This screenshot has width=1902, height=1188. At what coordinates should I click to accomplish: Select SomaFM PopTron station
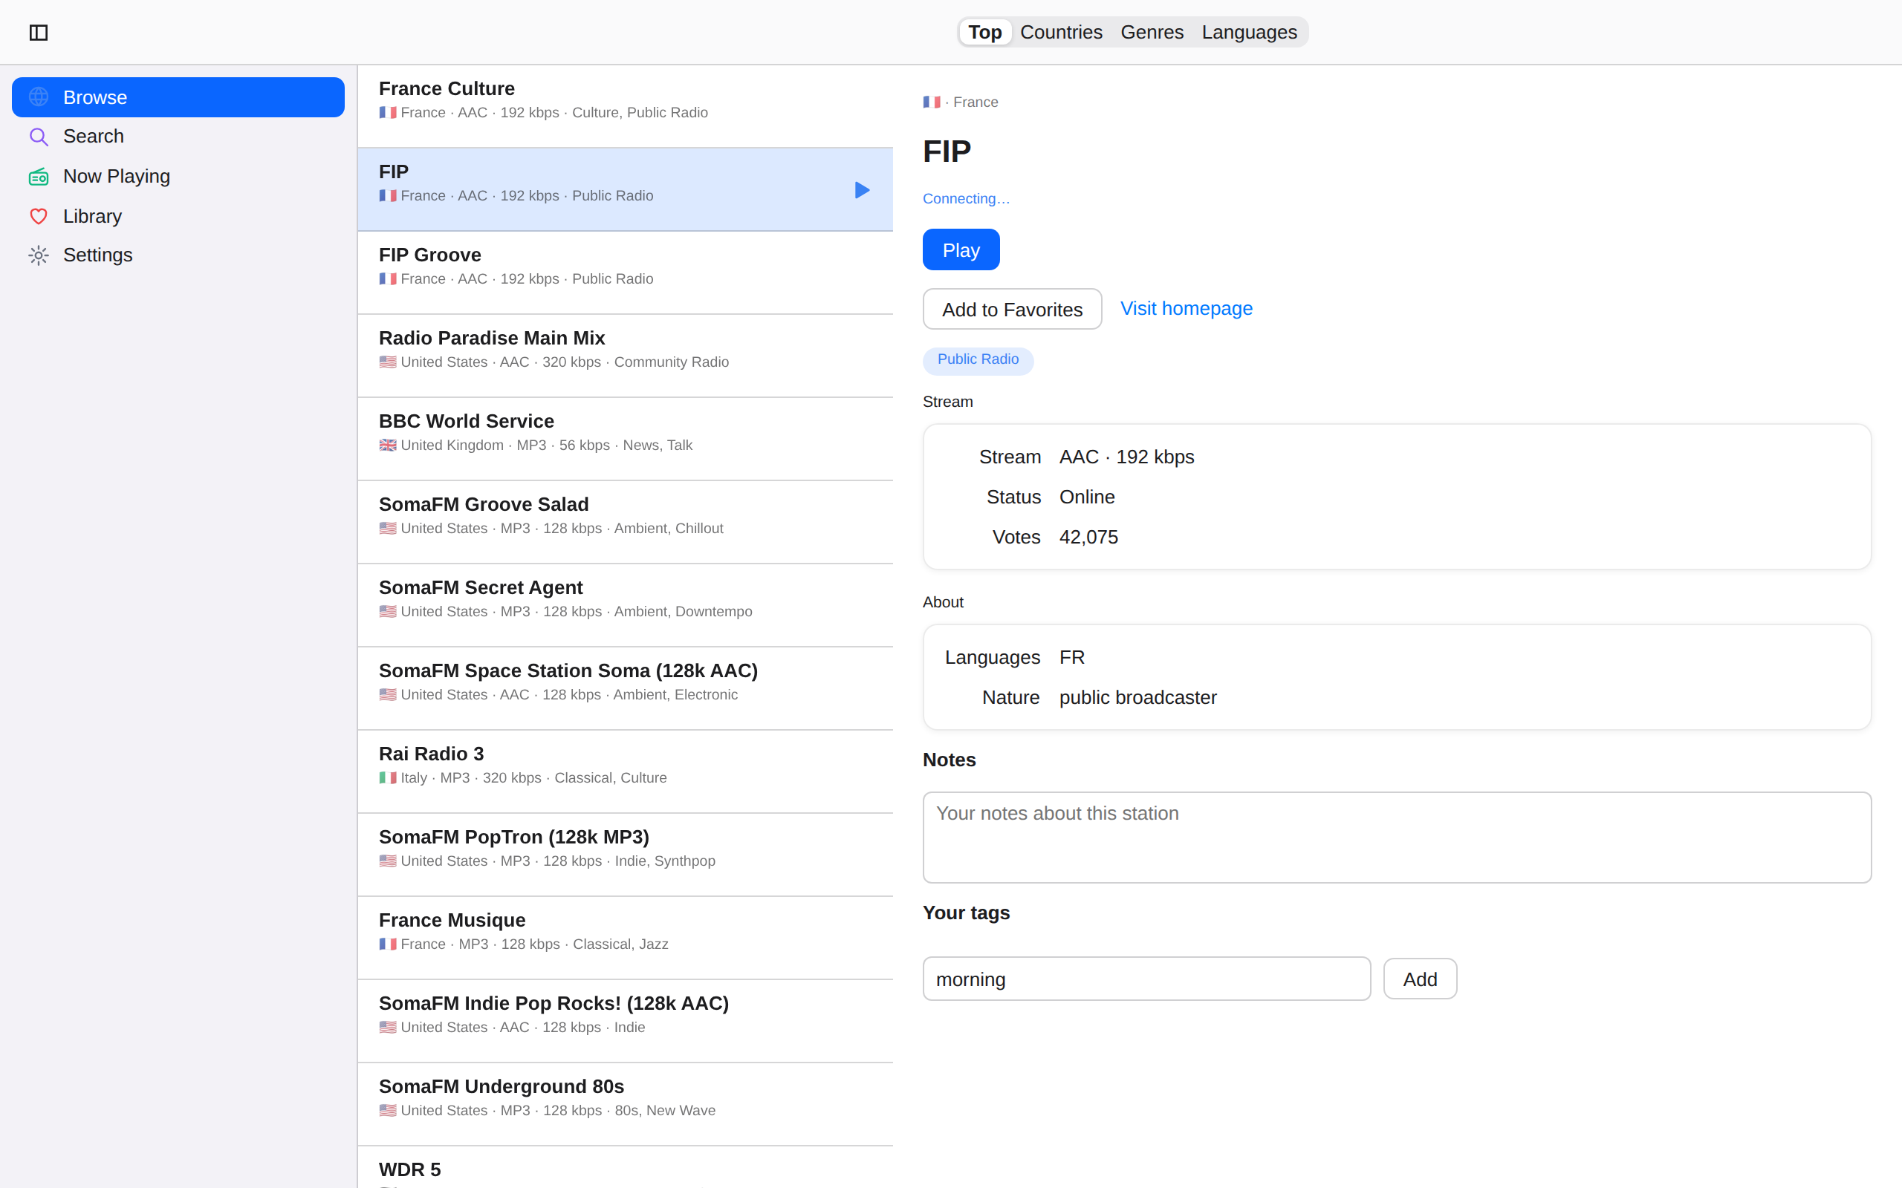(626, 855)
